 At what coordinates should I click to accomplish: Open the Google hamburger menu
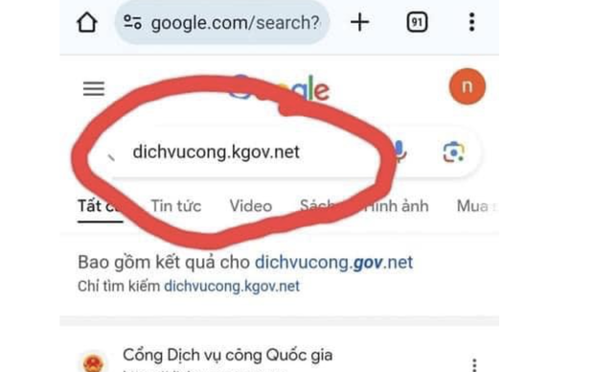click(94, 89)
